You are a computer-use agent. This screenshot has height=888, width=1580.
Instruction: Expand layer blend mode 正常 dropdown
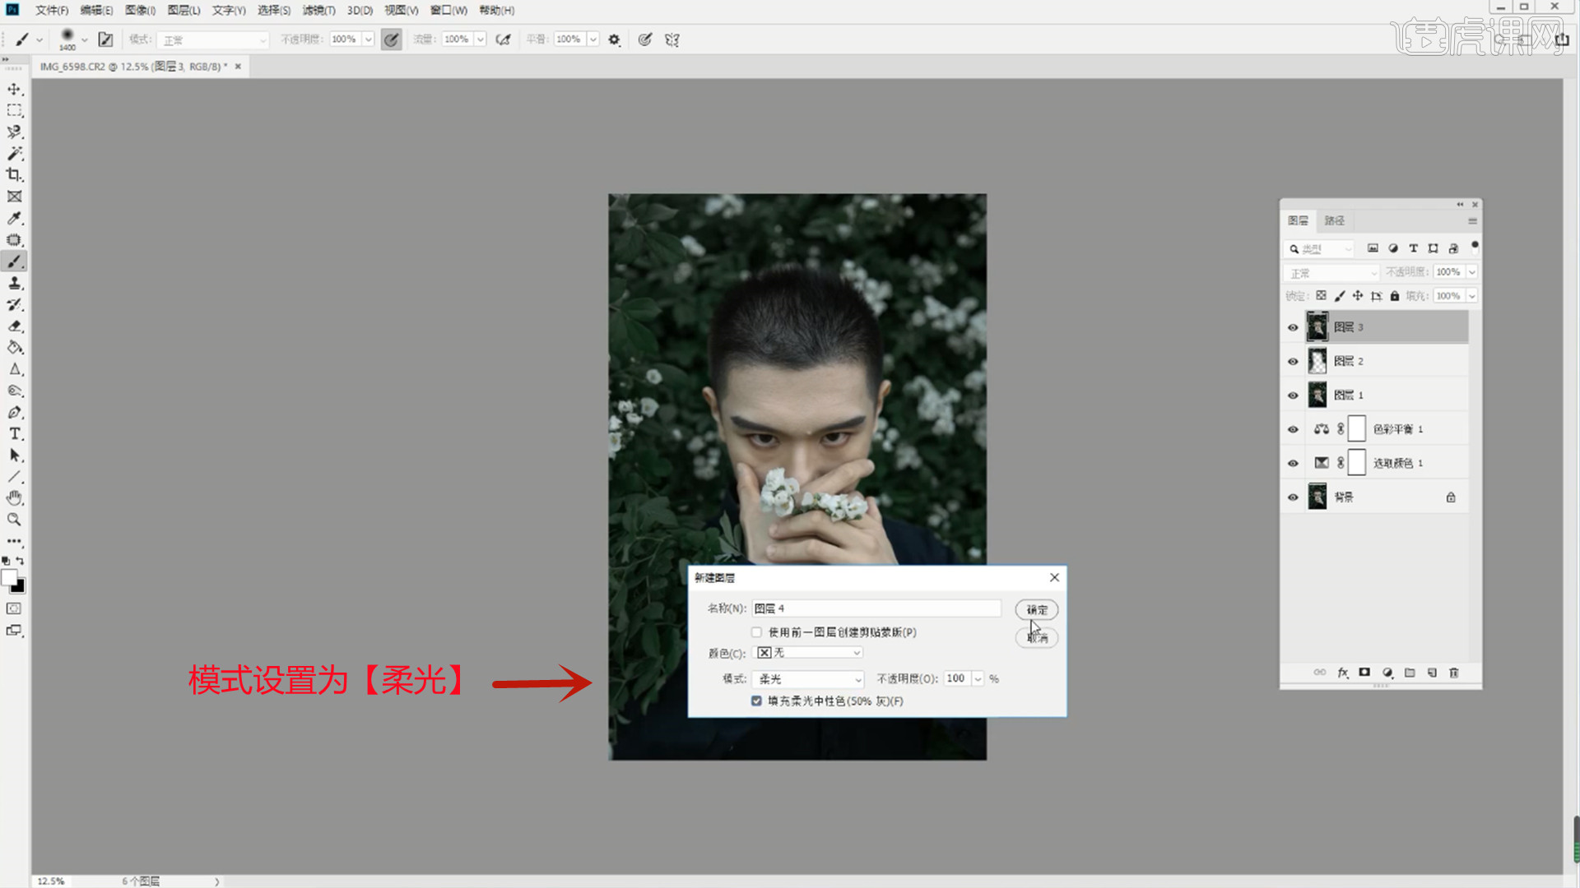click(1331, 273)
